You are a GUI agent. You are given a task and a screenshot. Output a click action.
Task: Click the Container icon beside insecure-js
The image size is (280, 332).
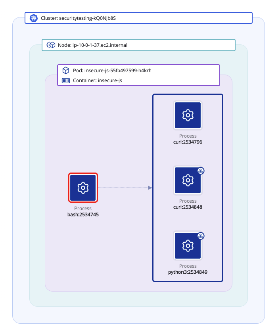pos(66,81)
